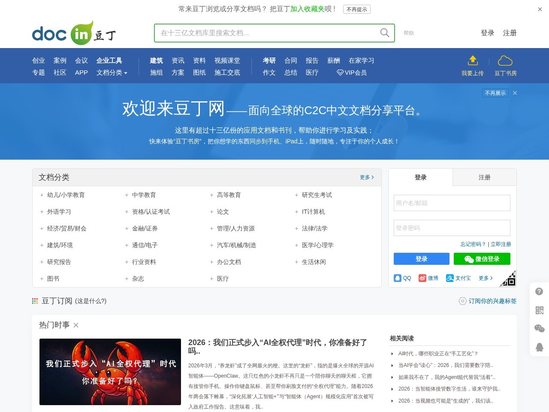
Task: Dismiss the banner with 不再展示
Action: [x=495, y=93]
